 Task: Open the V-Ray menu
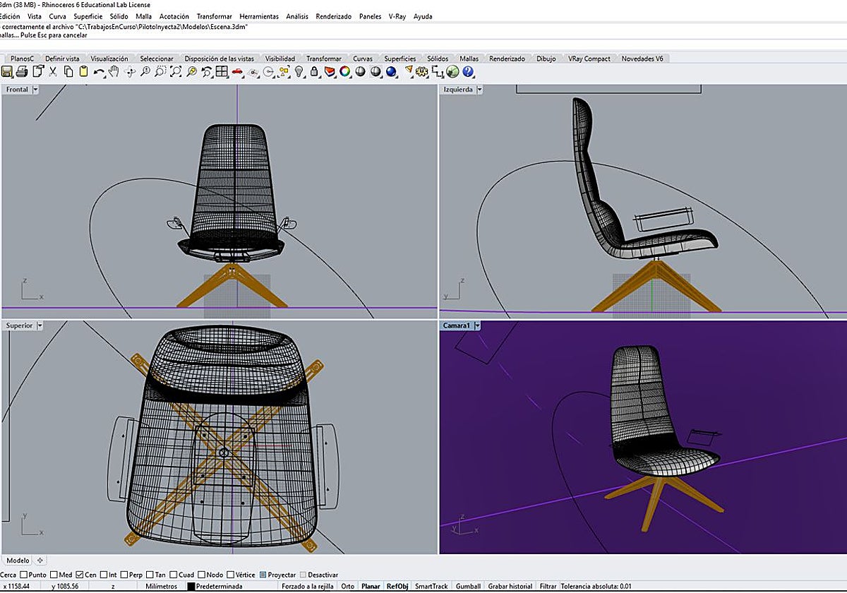399,16
